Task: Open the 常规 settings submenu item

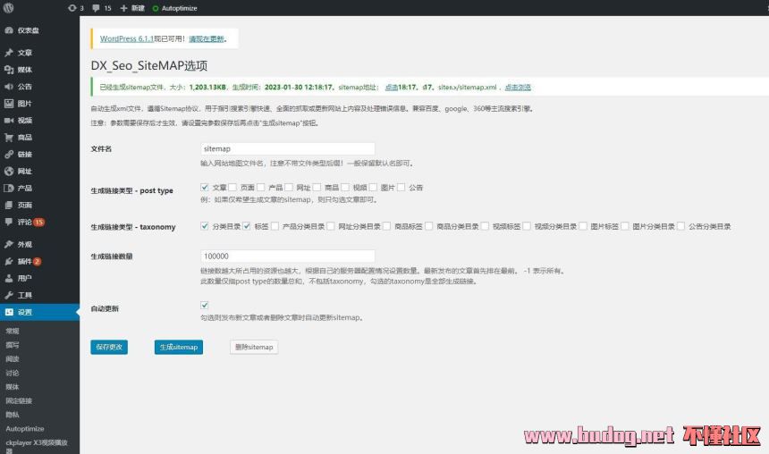Action: (x=13, y=331)
